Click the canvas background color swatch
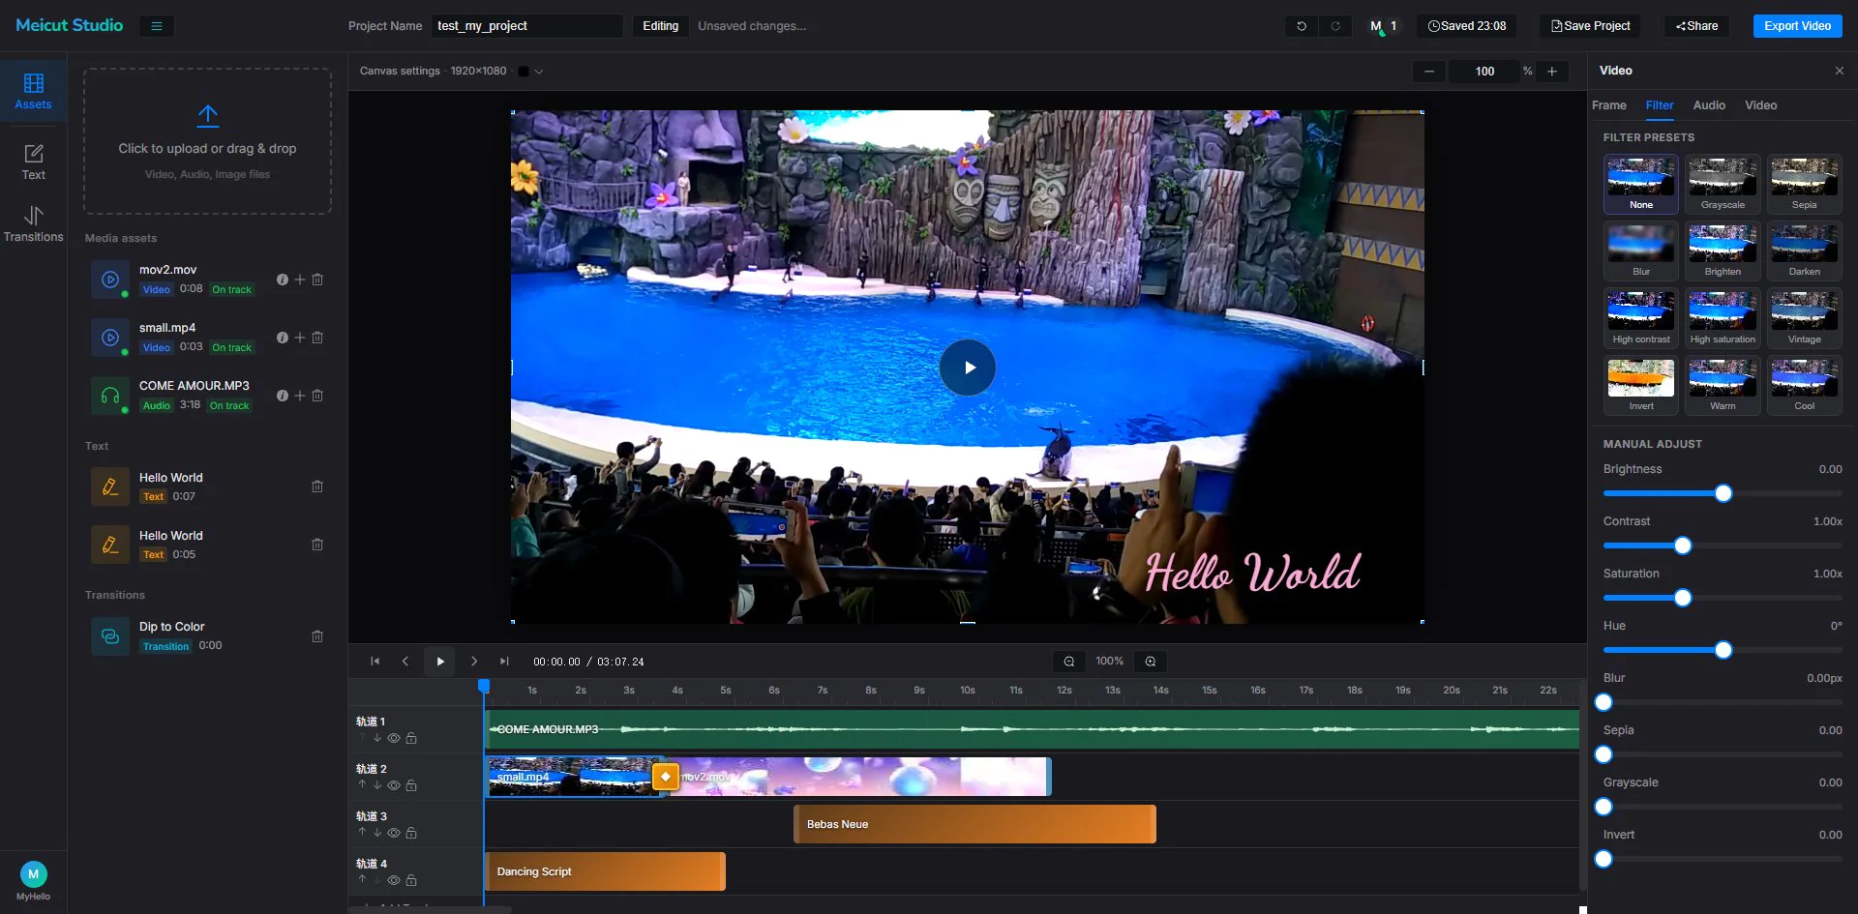The width and height of the screenshot is (1858, 914). pyautogui.click(x=524, y=72)
